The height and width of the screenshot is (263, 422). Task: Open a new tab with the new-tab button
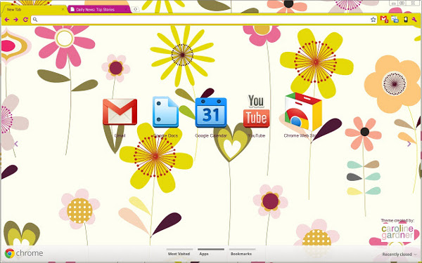tap(135, 9)
